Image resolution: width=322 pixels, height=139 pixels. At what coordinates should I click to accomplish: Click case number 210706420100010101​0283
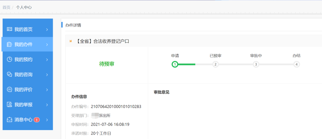[116, 107]
